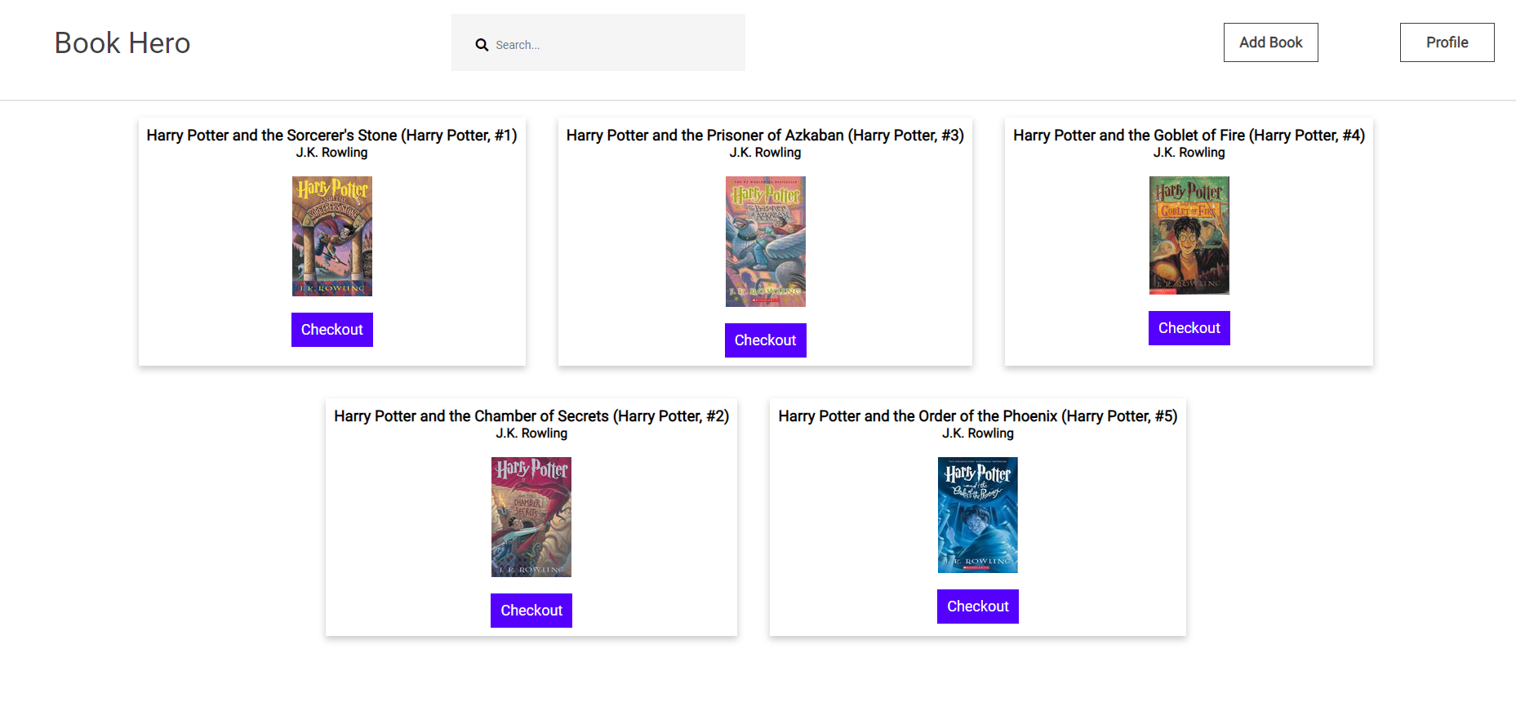This screenshot has height=711, width=1516.
Task: Checkout the Sorcerer's Stone book
Action: click(x=332, y=330)
